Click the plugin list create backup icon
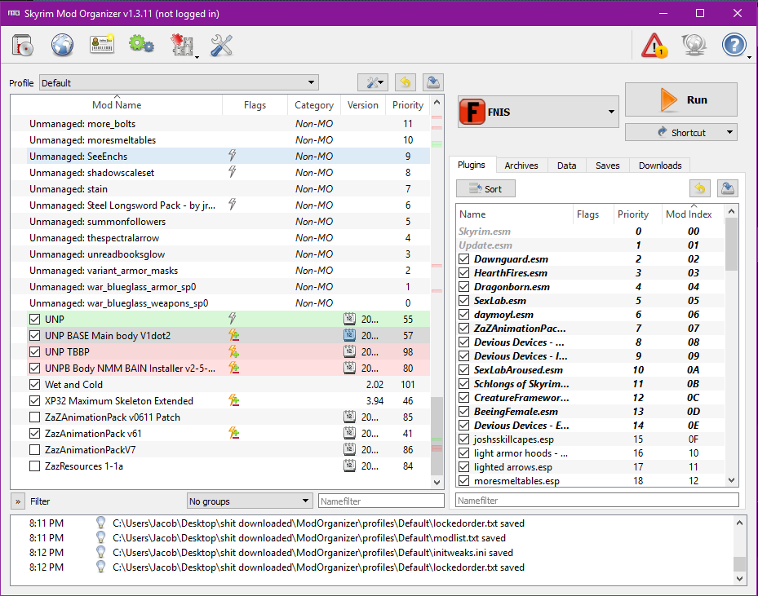The height and width of the screenshot is (596, 758). [728, 188]
